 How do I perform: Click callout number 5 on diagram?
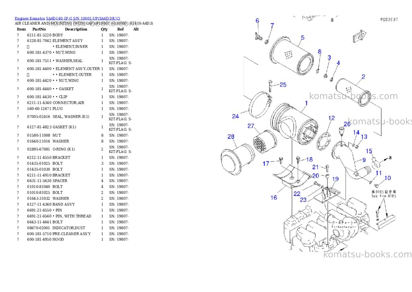303,37
